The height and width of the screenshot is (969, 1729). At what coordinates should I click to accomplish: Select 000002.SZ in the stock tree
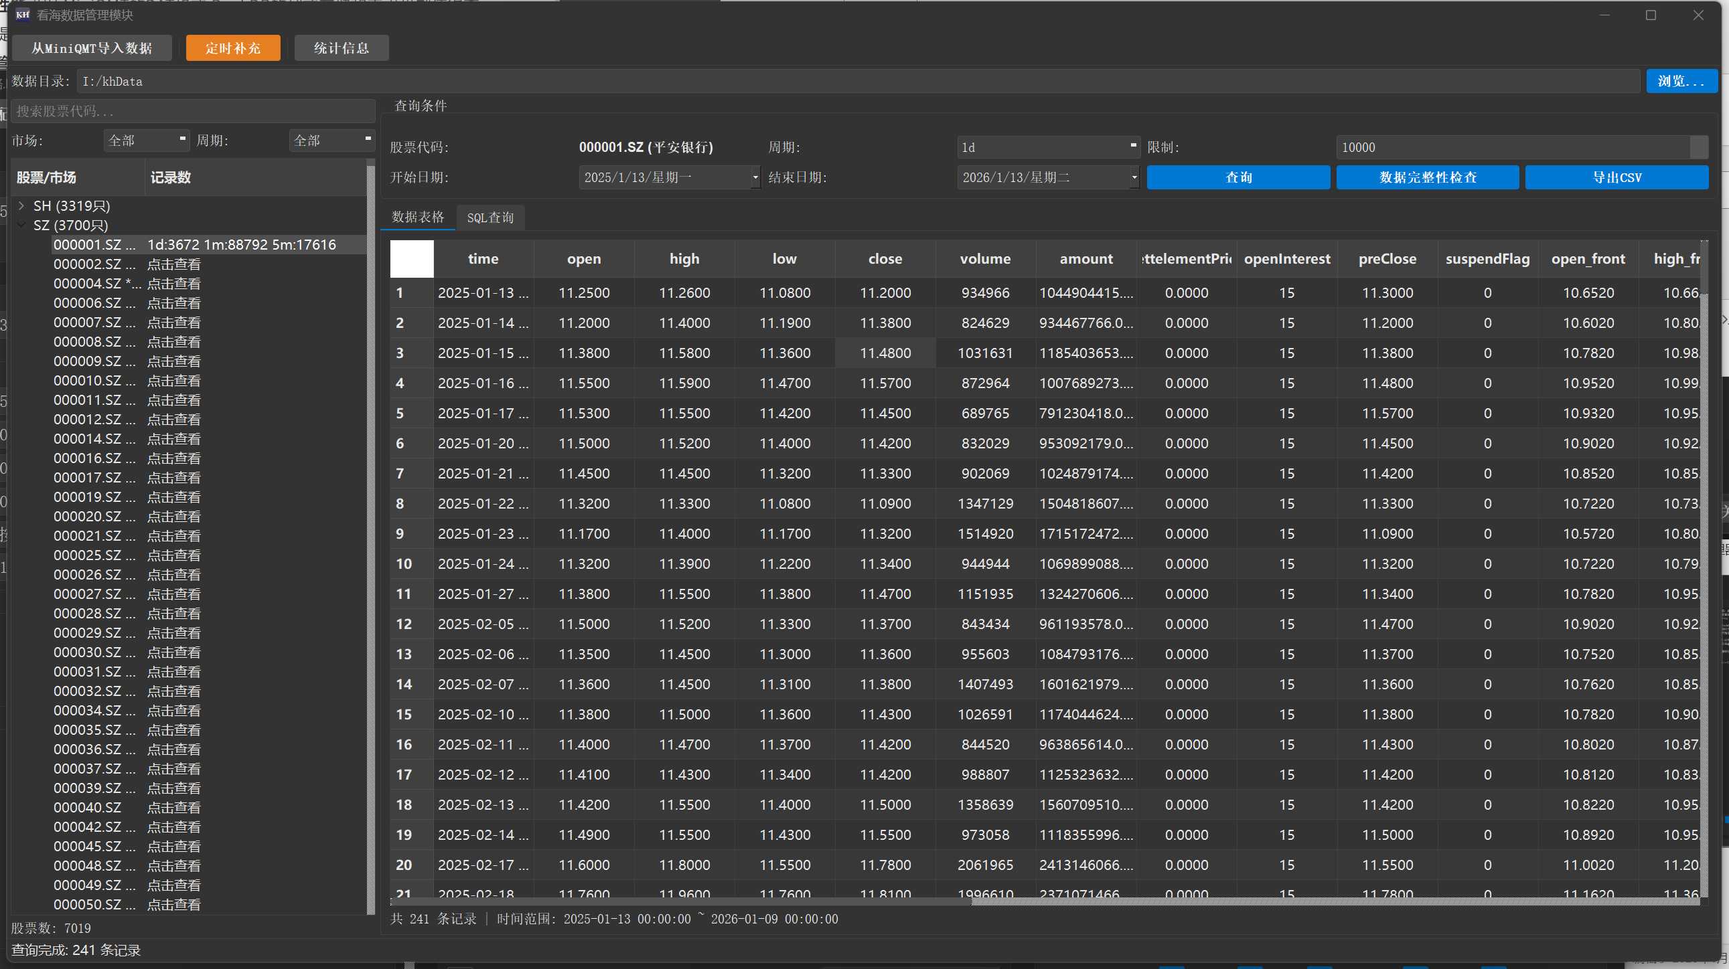(x=94, y=264)
